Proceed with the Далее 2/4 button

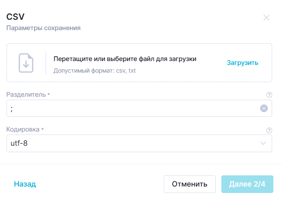pos(247,184)
